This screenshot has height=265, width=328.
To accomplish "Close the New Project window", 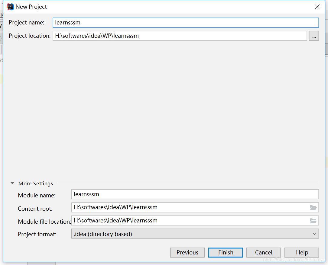I will tap(317, 7).
